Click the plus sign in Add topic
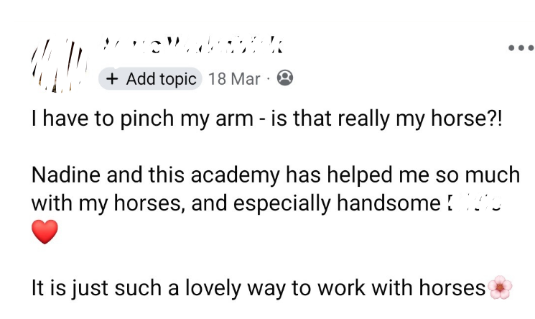535x319 pixels. pos(113,78)
